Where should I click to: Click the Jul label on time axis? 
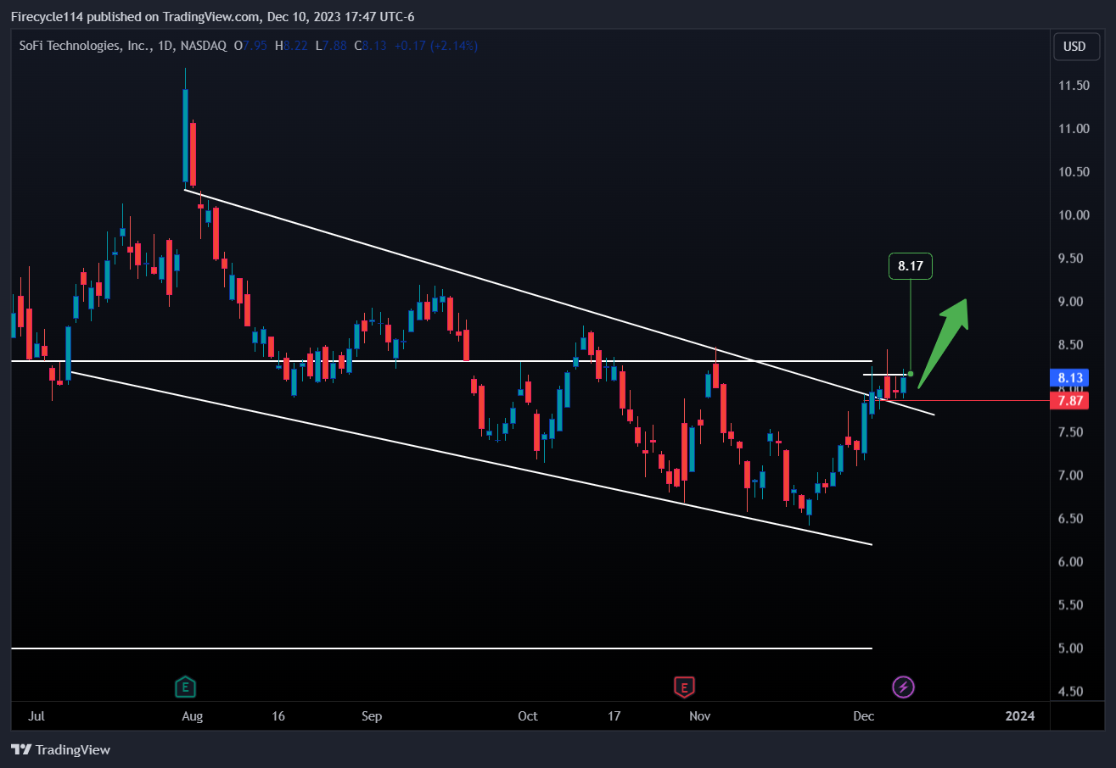[36, 716]
